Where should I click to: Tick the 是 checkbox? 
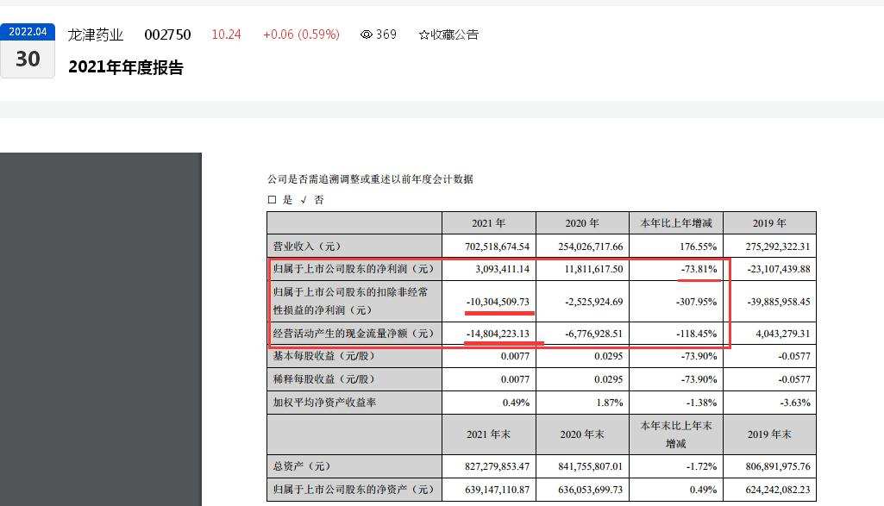(273, 199)
